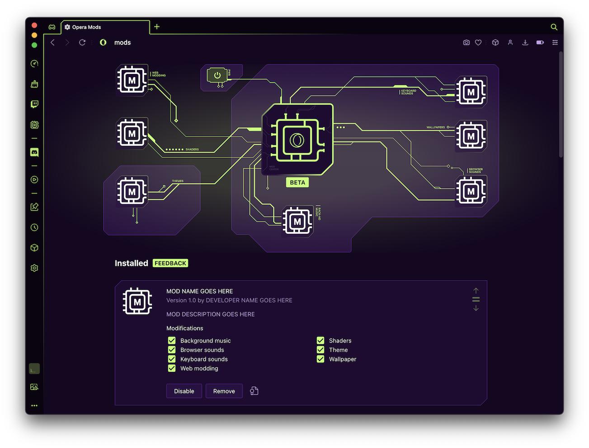The image size is (589, 448).
Task: Click the reorder handle on mod card
Action: pos(476,299)
